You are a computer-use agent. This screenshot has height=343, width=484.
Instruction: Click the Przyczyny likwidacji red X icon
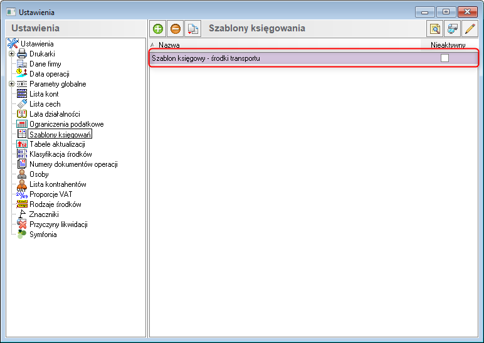(22, 224)
